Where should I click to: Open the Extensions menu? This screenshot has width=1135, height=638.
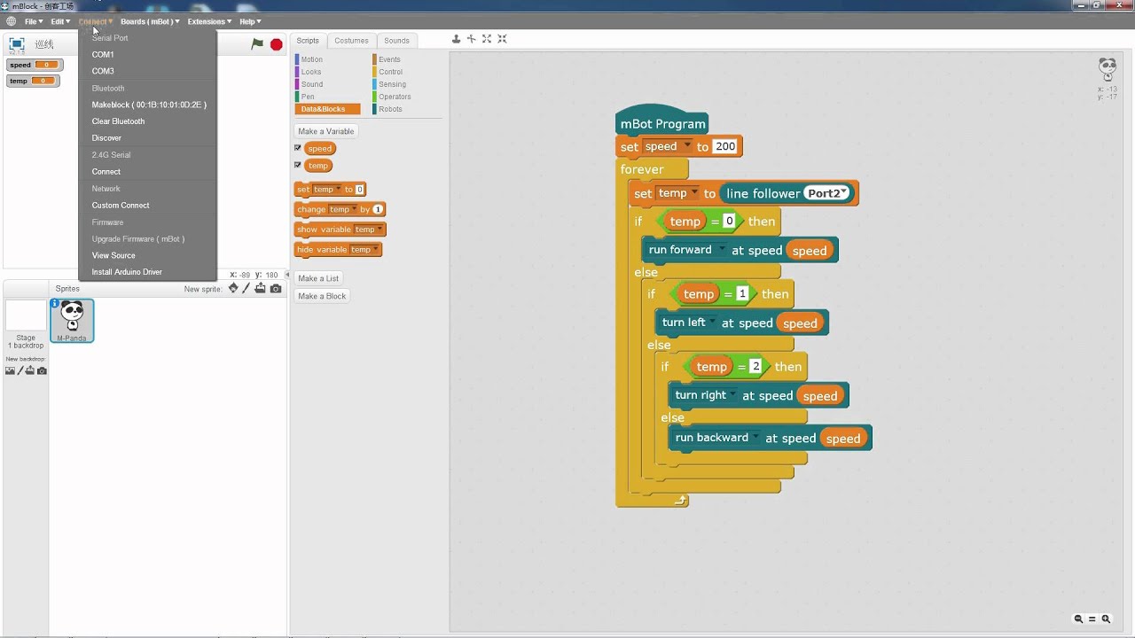pyautogui.click(x=209, y=21)
